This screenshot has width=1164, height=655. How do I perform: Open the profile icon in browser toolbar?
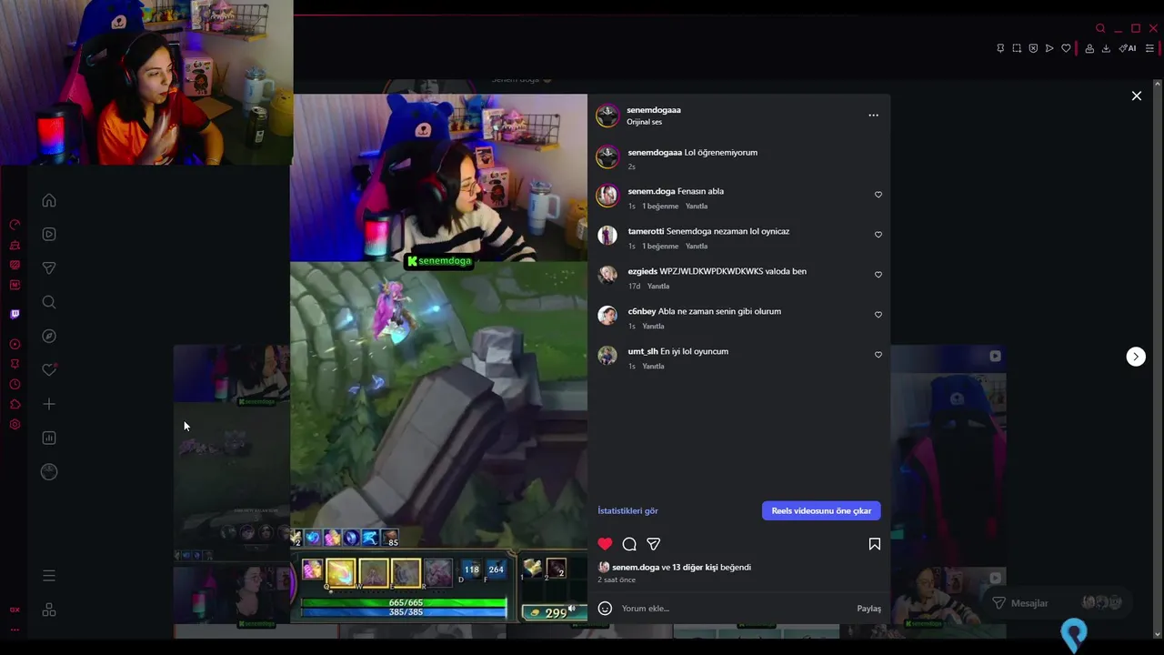pos(1089,48)
